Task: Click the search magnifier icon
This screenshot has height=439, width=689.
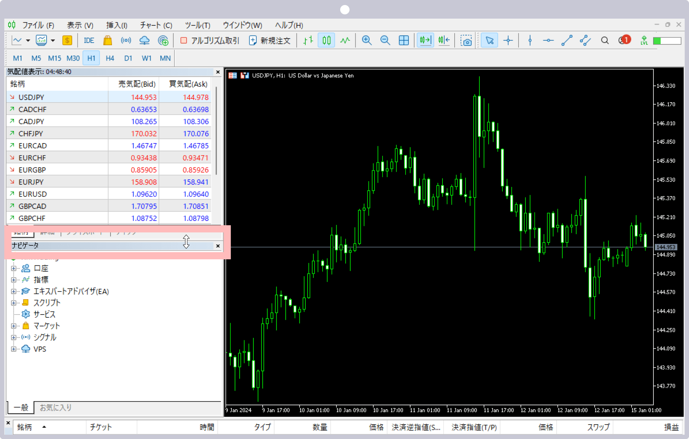Action: (605, 41)
